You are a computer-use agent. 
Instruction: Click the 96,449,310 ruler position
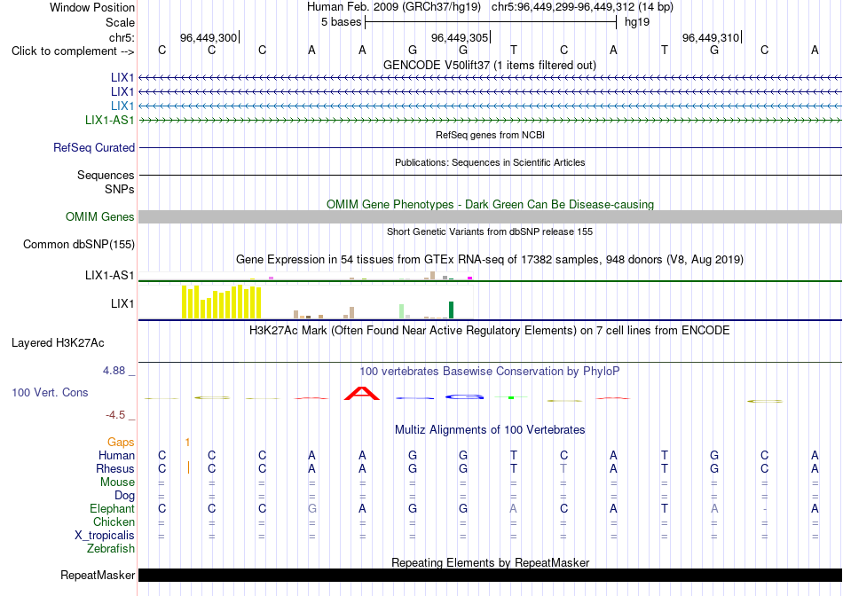click(x=711, y=37)
